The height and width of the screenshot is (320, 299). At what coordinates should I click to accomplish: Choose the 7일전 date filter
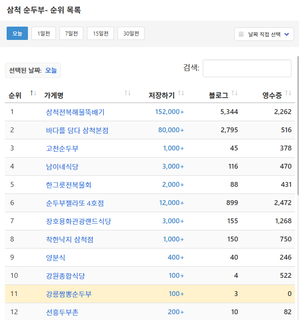tap(71, 33)
